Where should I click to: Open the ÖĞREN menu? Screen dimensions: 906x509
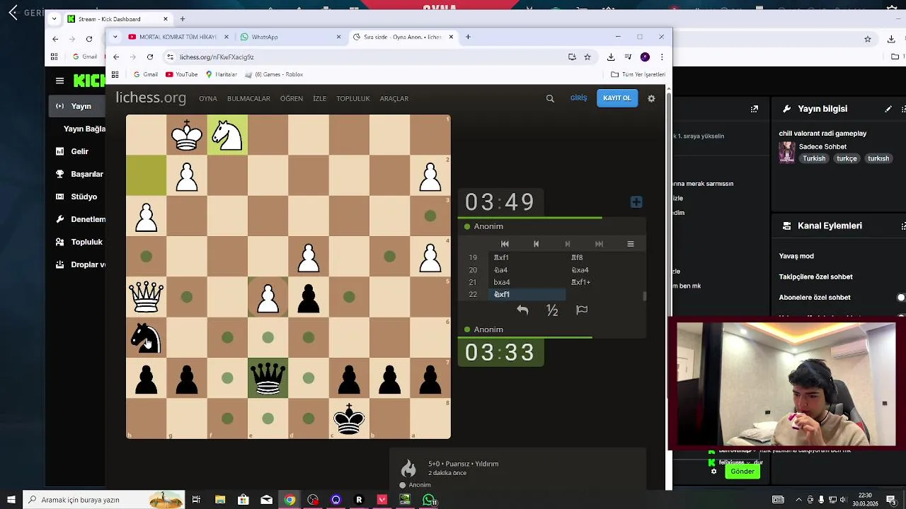point(292,98)
